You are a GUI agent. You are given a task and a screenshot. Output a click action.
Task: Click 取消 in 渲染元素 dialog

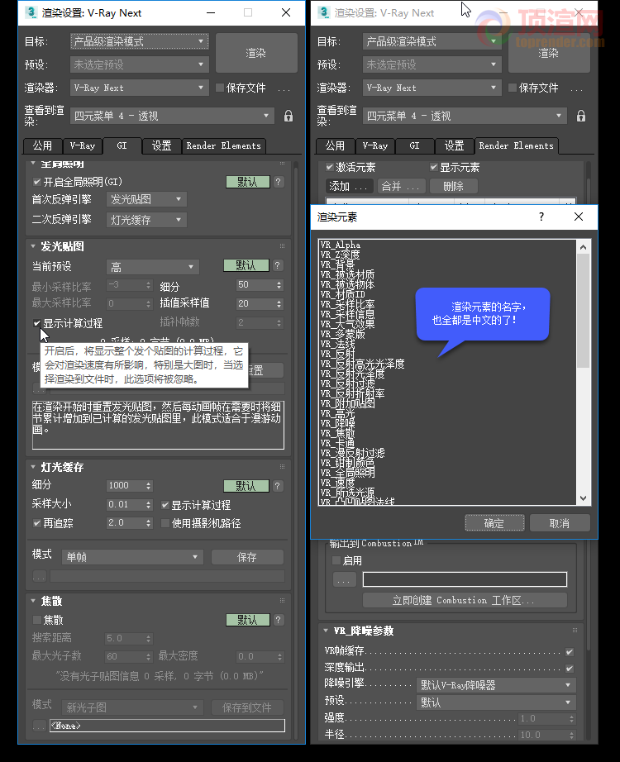(560, 523)
